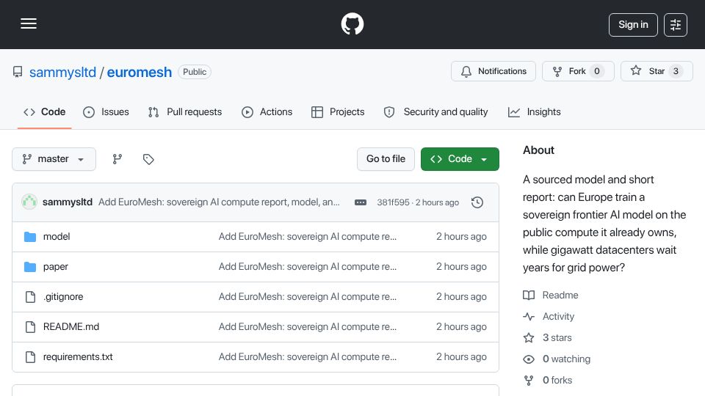Click the paper folder icon

(x=30, y=267)
